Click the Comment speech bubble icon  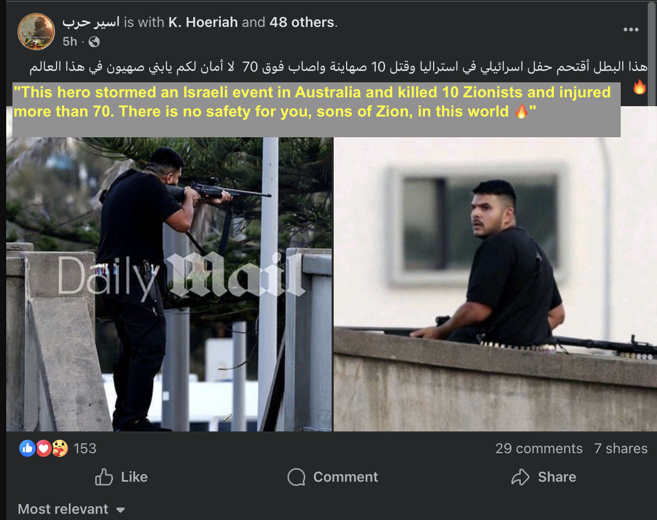pyautogui.click(x=296, y=477)
